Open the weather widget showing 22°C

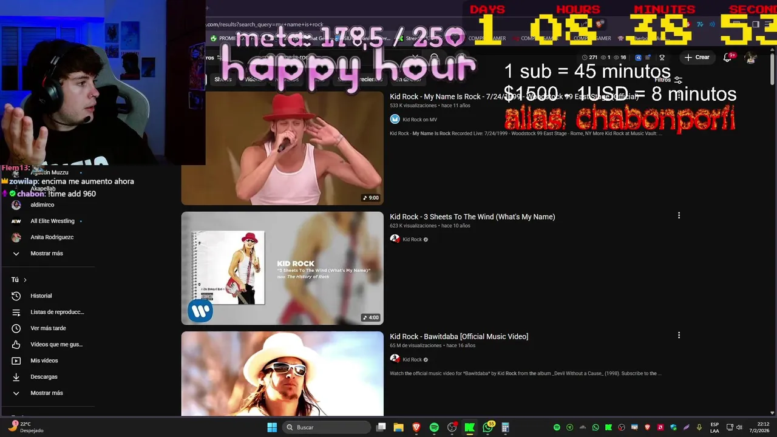[25, 427]
